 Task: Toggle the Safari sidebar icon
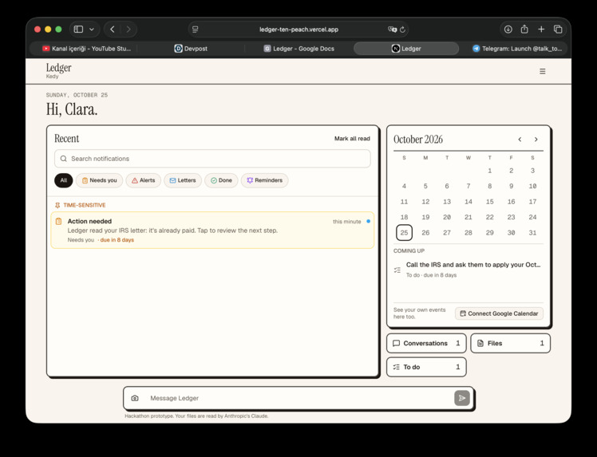[78, 30]
